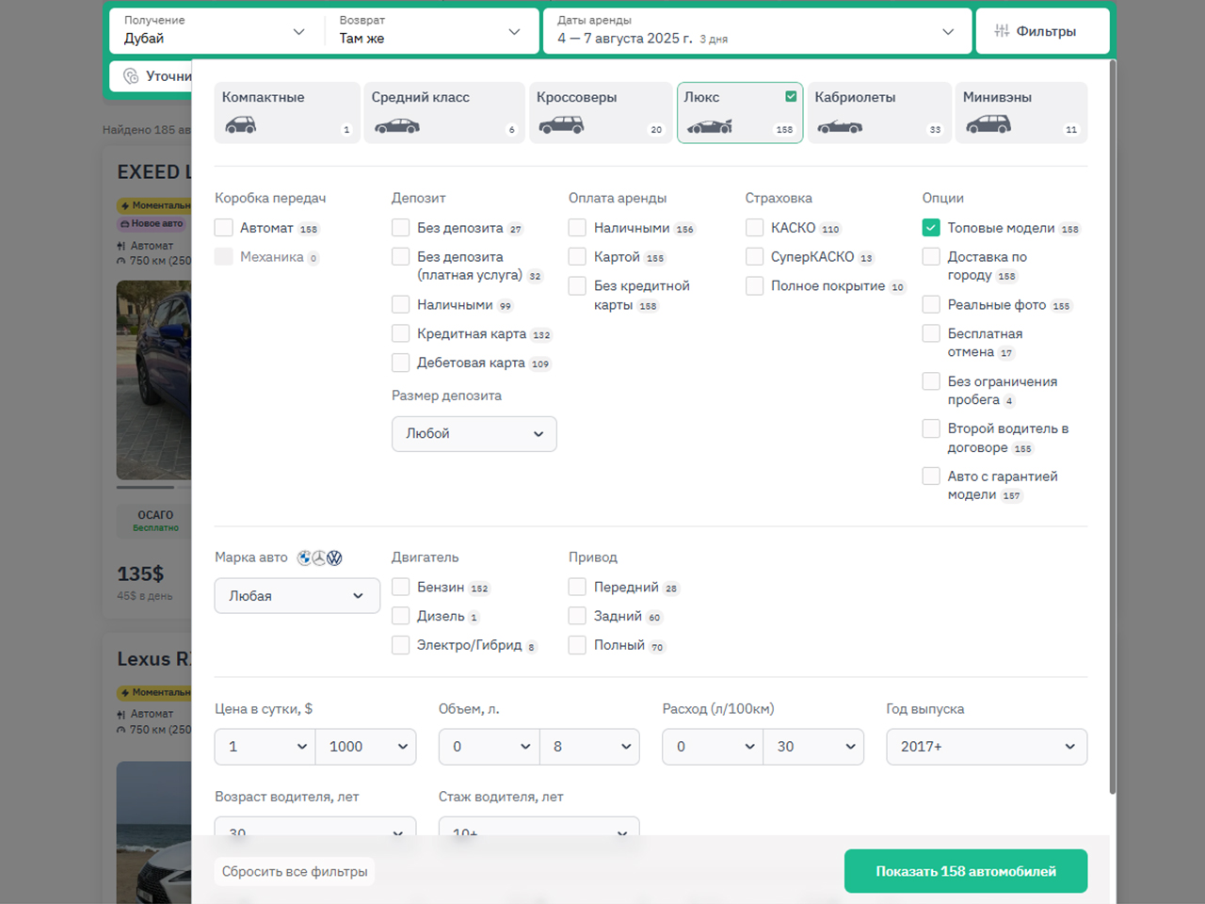The width and height of the screenshot is (1205, 904).
Task: Tick the КАСКО insurance checkbox
Action: point(755,228)
